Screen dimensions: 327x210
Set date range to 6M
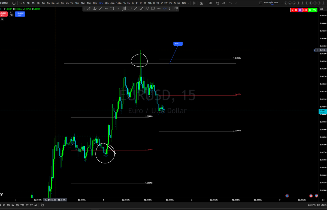tap(17, 205)
